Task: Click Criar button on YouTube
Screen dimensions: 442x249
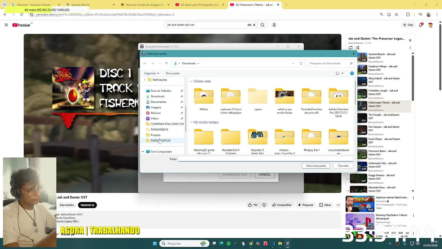Action: (x=408, y=25)
